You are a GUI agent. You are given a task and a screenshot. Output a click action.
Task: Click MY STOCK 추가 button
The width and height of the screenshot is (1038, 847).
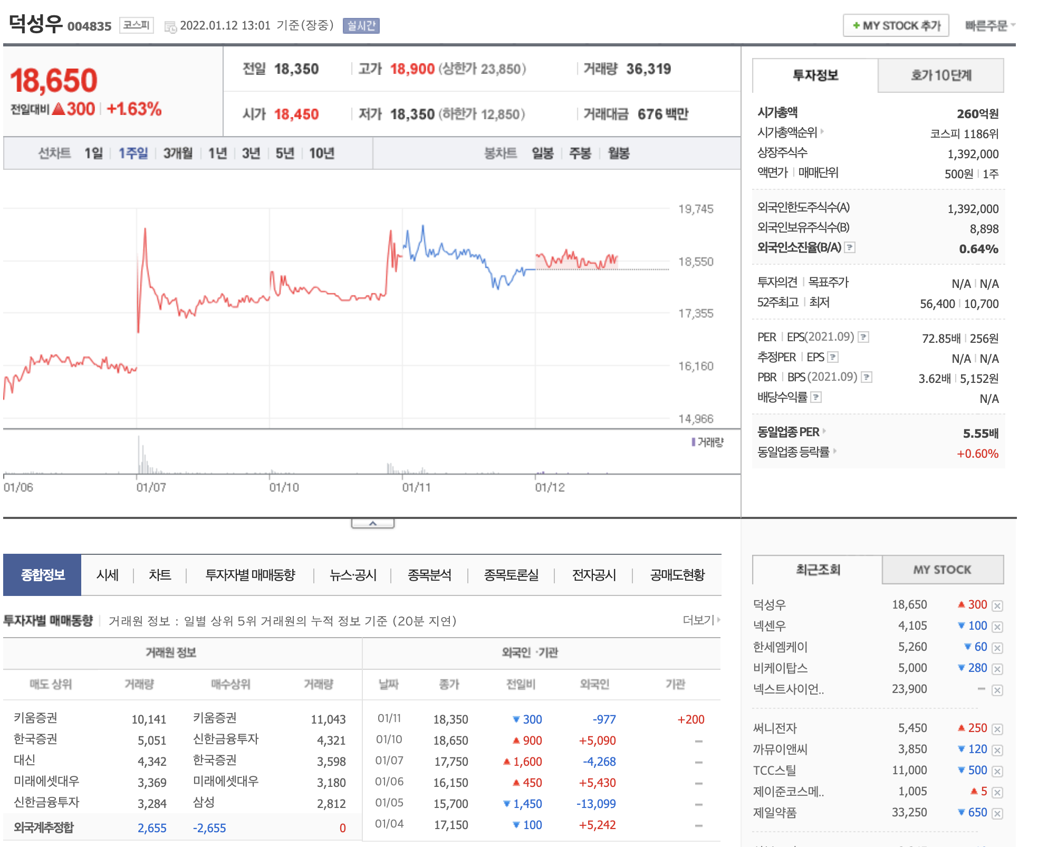(x=896, y=25)
